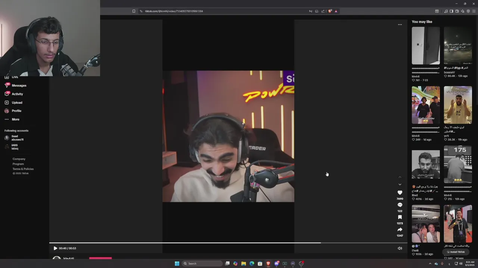Click the music note icon in browser toolbar
This screenshot has height=268, width=478.
446,11
